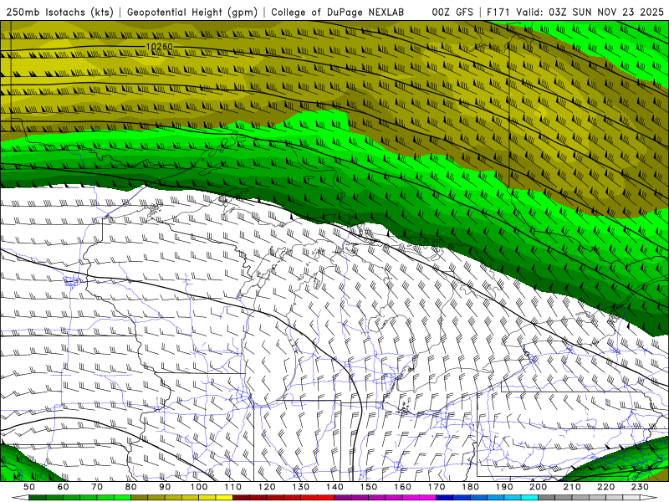Click the 150 value on the color scale

point(369,487)
